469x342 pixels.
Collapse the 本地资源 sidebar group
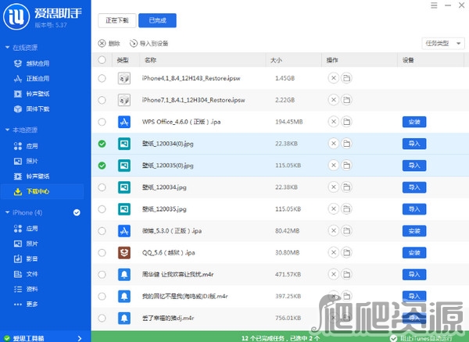[7, 130]
